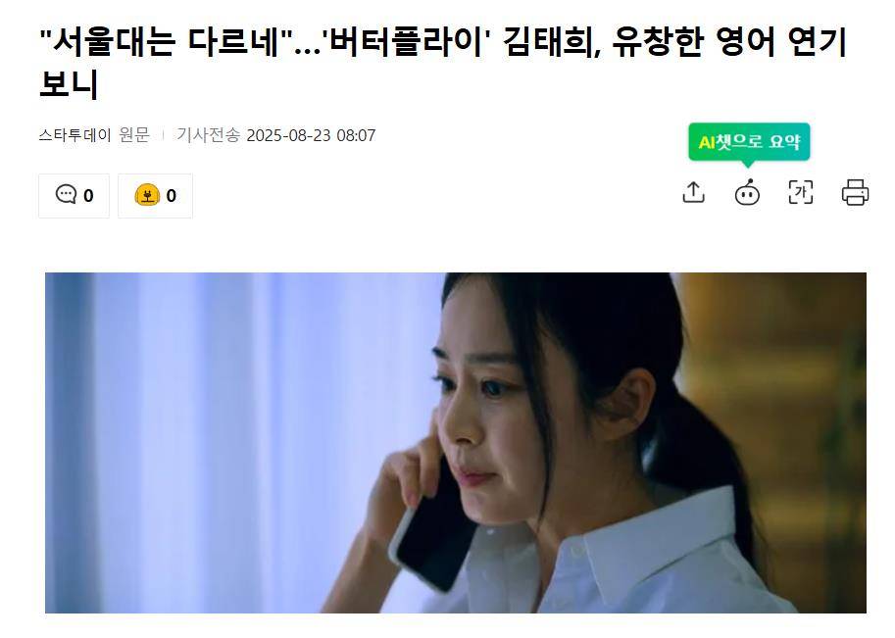The width and height of the screenshot is (895, 638).
Task: Click the article headline about 김태희
Action: (443, 62)
